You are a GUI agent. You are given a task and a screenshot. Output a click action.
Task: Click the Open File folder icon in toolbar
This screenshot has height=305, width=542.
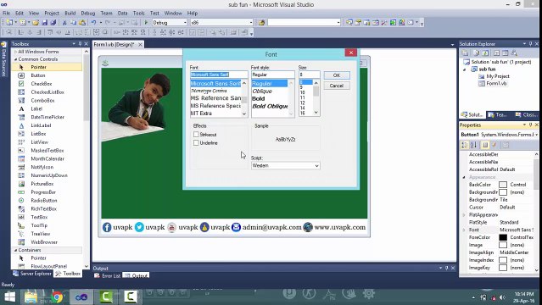36,23
